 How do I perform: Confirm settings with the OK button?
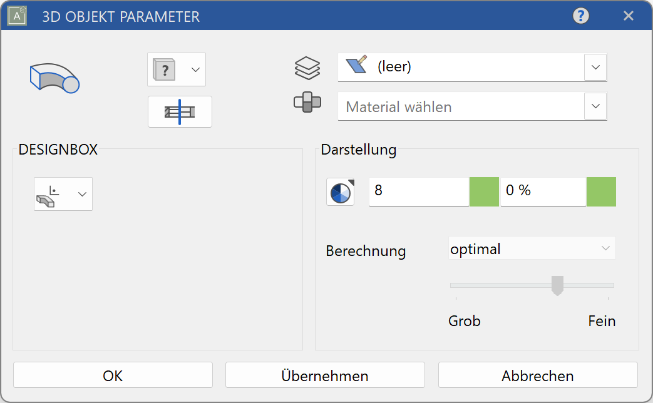click(x=112, y=375)
